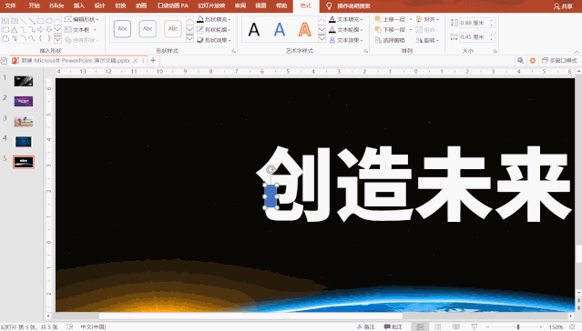Pick the down block arrow shape
Image resolution: width=582 pixels, height=331 pixels.
(x=49, y=30)
